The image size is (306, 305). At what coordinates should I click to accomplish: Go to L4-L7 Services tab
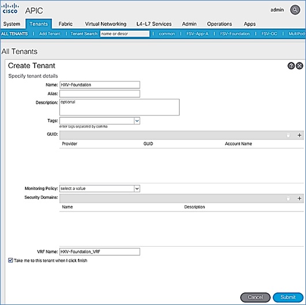(x=154, y=24)
